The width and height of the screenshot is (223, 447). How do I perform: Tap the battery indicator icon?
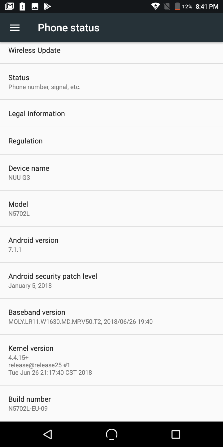177,6
